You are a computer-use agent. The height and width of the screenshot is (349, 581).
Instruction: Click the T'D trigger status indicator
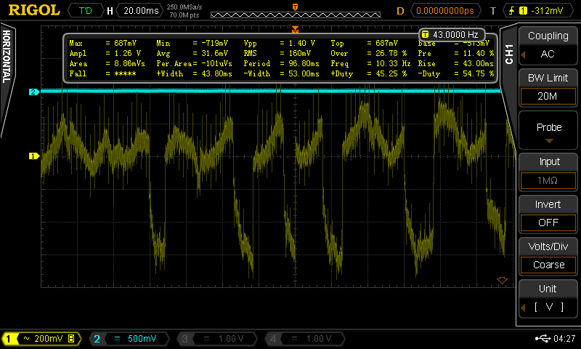tap(86, 11)
